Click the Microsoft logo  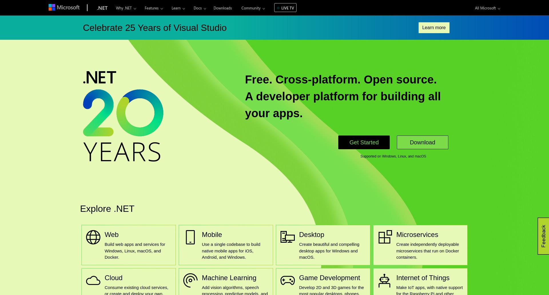pyautogui.click(x=64, y=7)
